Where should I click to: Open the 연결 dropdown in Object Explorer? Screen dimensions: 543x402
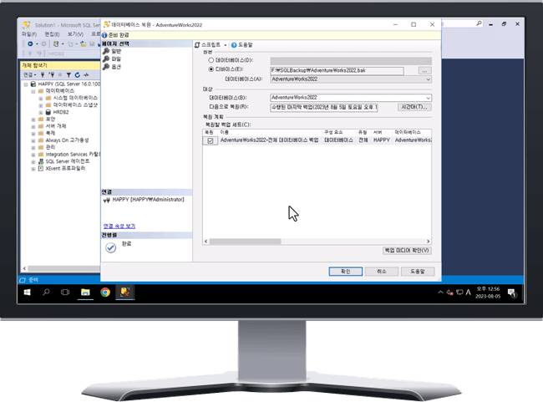coord(30,75)
